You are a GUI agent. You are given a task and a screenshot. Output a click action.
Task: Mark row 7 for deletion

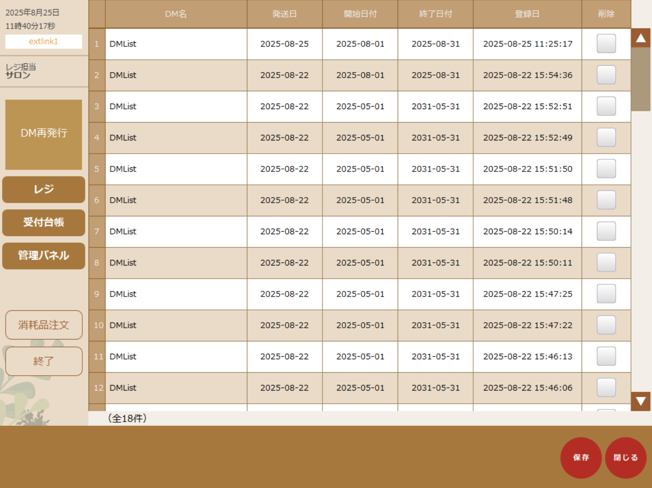pos(606,231)
